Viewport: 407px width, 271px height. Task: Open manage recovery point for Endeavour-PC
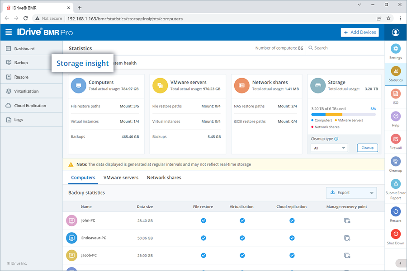pyautogui.click(x=347, y=238)
